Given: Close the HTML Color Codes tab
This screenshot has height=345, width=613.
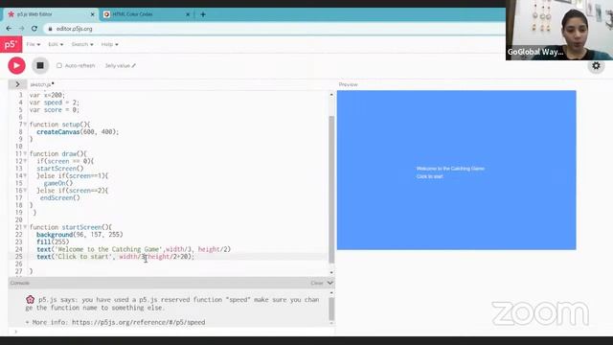Looking at the screenshot, I should [188, 14].
